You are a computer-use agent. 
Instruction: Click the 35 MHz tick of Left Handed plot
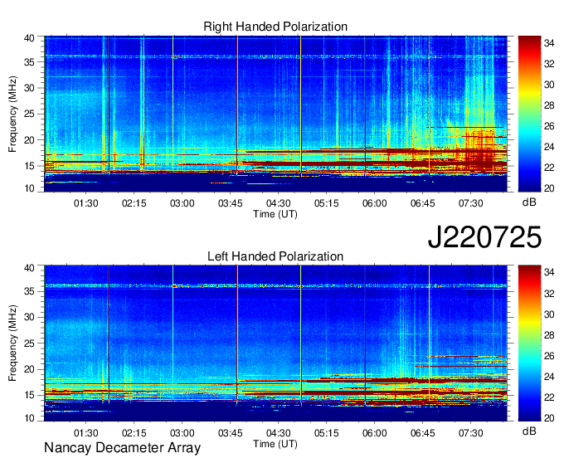pos(29,291)
